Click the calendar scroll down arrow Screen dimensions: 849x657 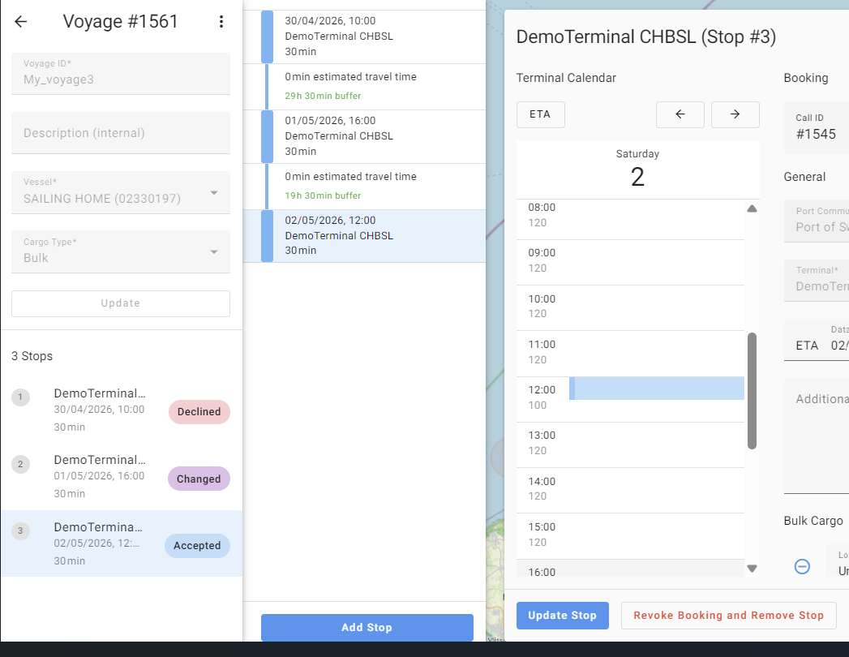(x=752, y=569)
